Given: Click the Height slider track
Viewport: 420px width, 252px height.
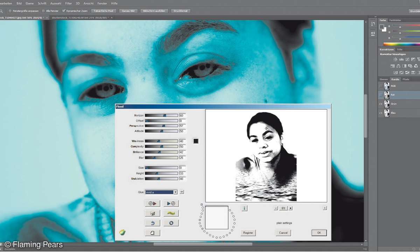Looking at the screenshot, I should (161, 173).
